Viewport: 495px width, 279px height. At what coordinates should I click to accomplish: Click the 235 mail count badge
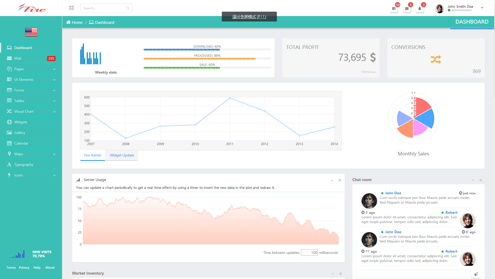pyautogui.click(x=51, y=59)
